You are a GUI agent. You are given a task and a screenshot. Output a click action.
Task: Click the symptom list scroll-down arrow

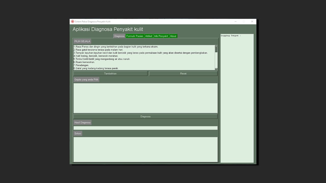click(x=216, y=69)
